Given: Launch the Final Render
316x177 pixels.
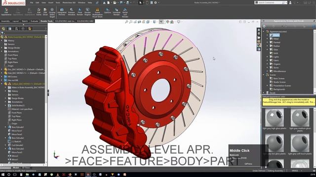Looking at the screenshot, I should [x=80, y=12].
